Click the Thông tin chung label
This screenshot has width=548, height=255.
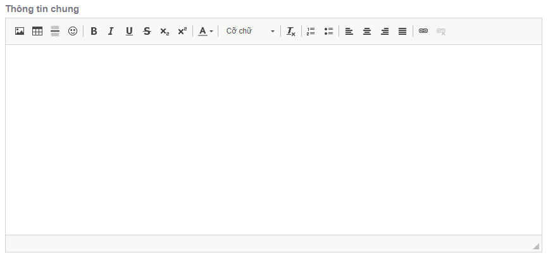(x=42, y=9)
